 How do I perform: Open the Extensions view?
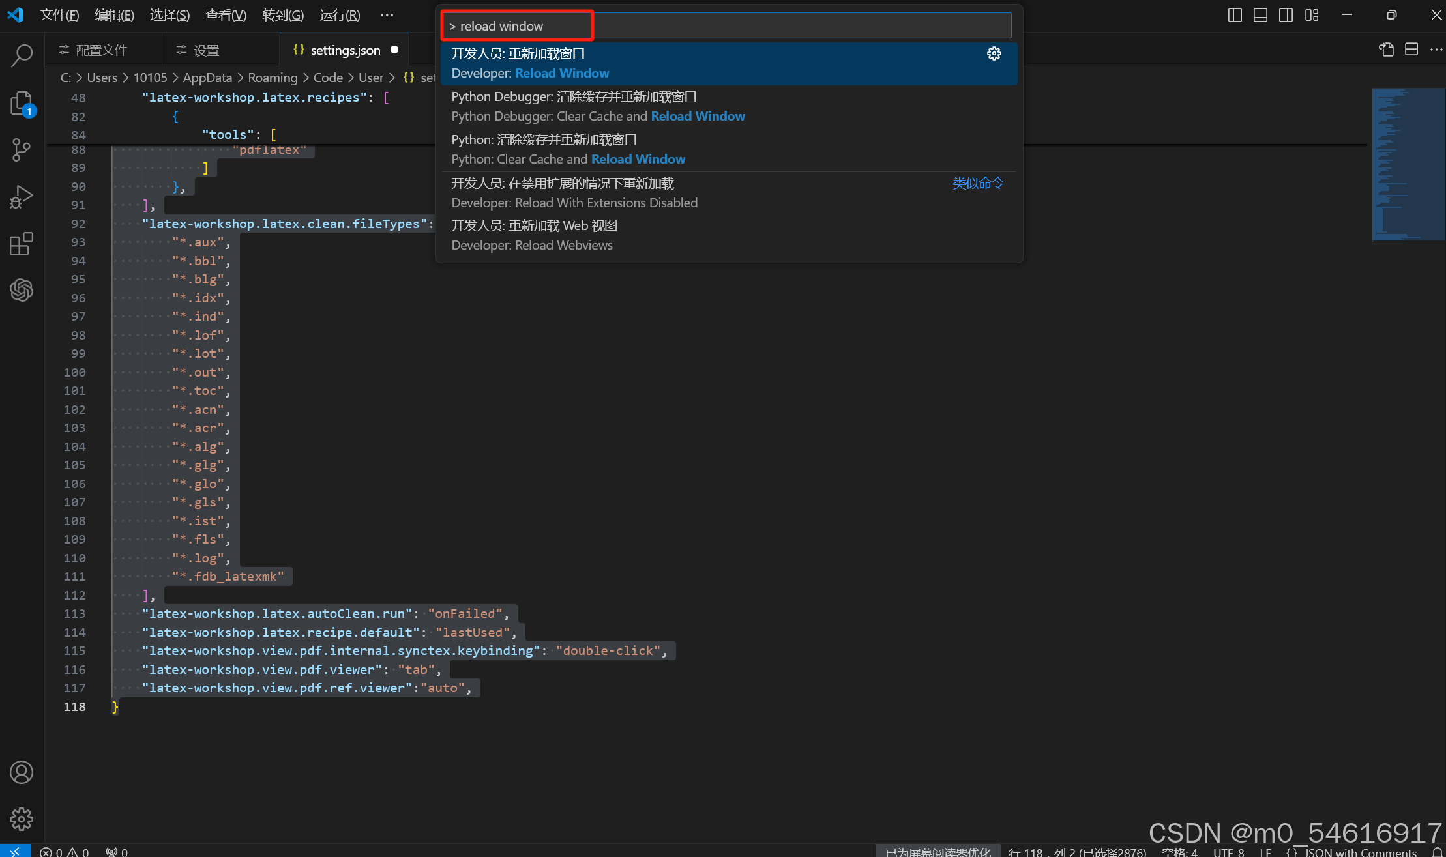(22, 244)
